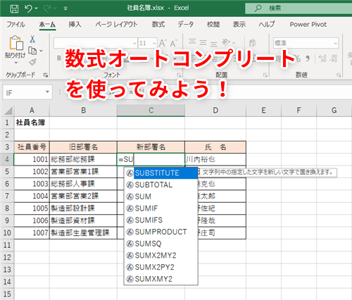Click the search box in title bar

click(x=298, y=8)
